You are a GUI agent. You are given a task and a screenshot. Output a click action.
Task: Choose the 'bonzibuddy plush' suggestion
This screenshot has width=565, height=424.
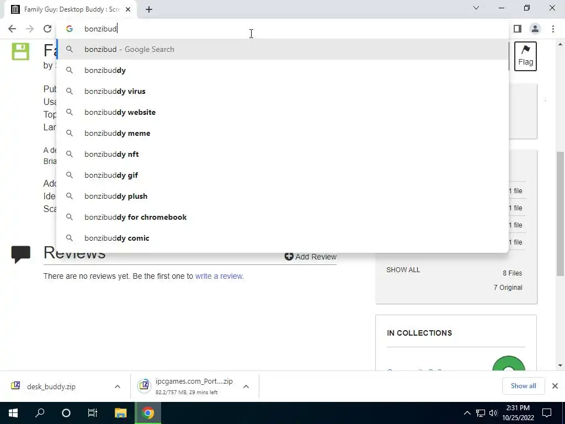[283, 196]
